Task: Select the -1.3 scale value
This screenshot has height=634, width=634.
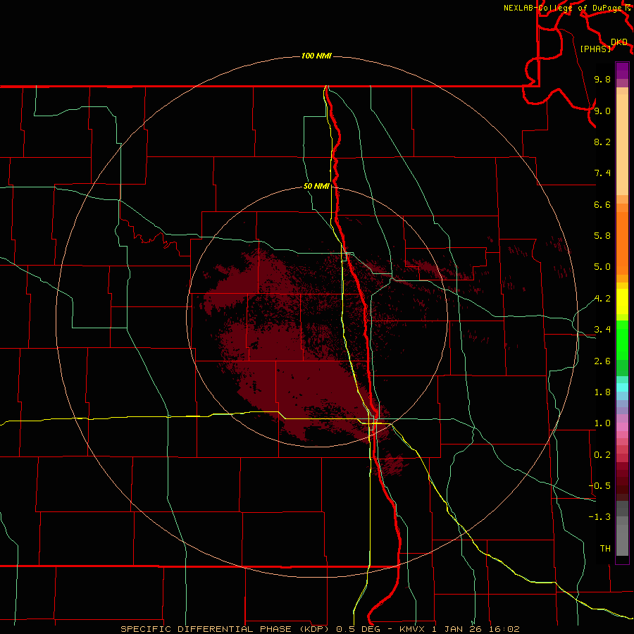Action: coord(599,517)
